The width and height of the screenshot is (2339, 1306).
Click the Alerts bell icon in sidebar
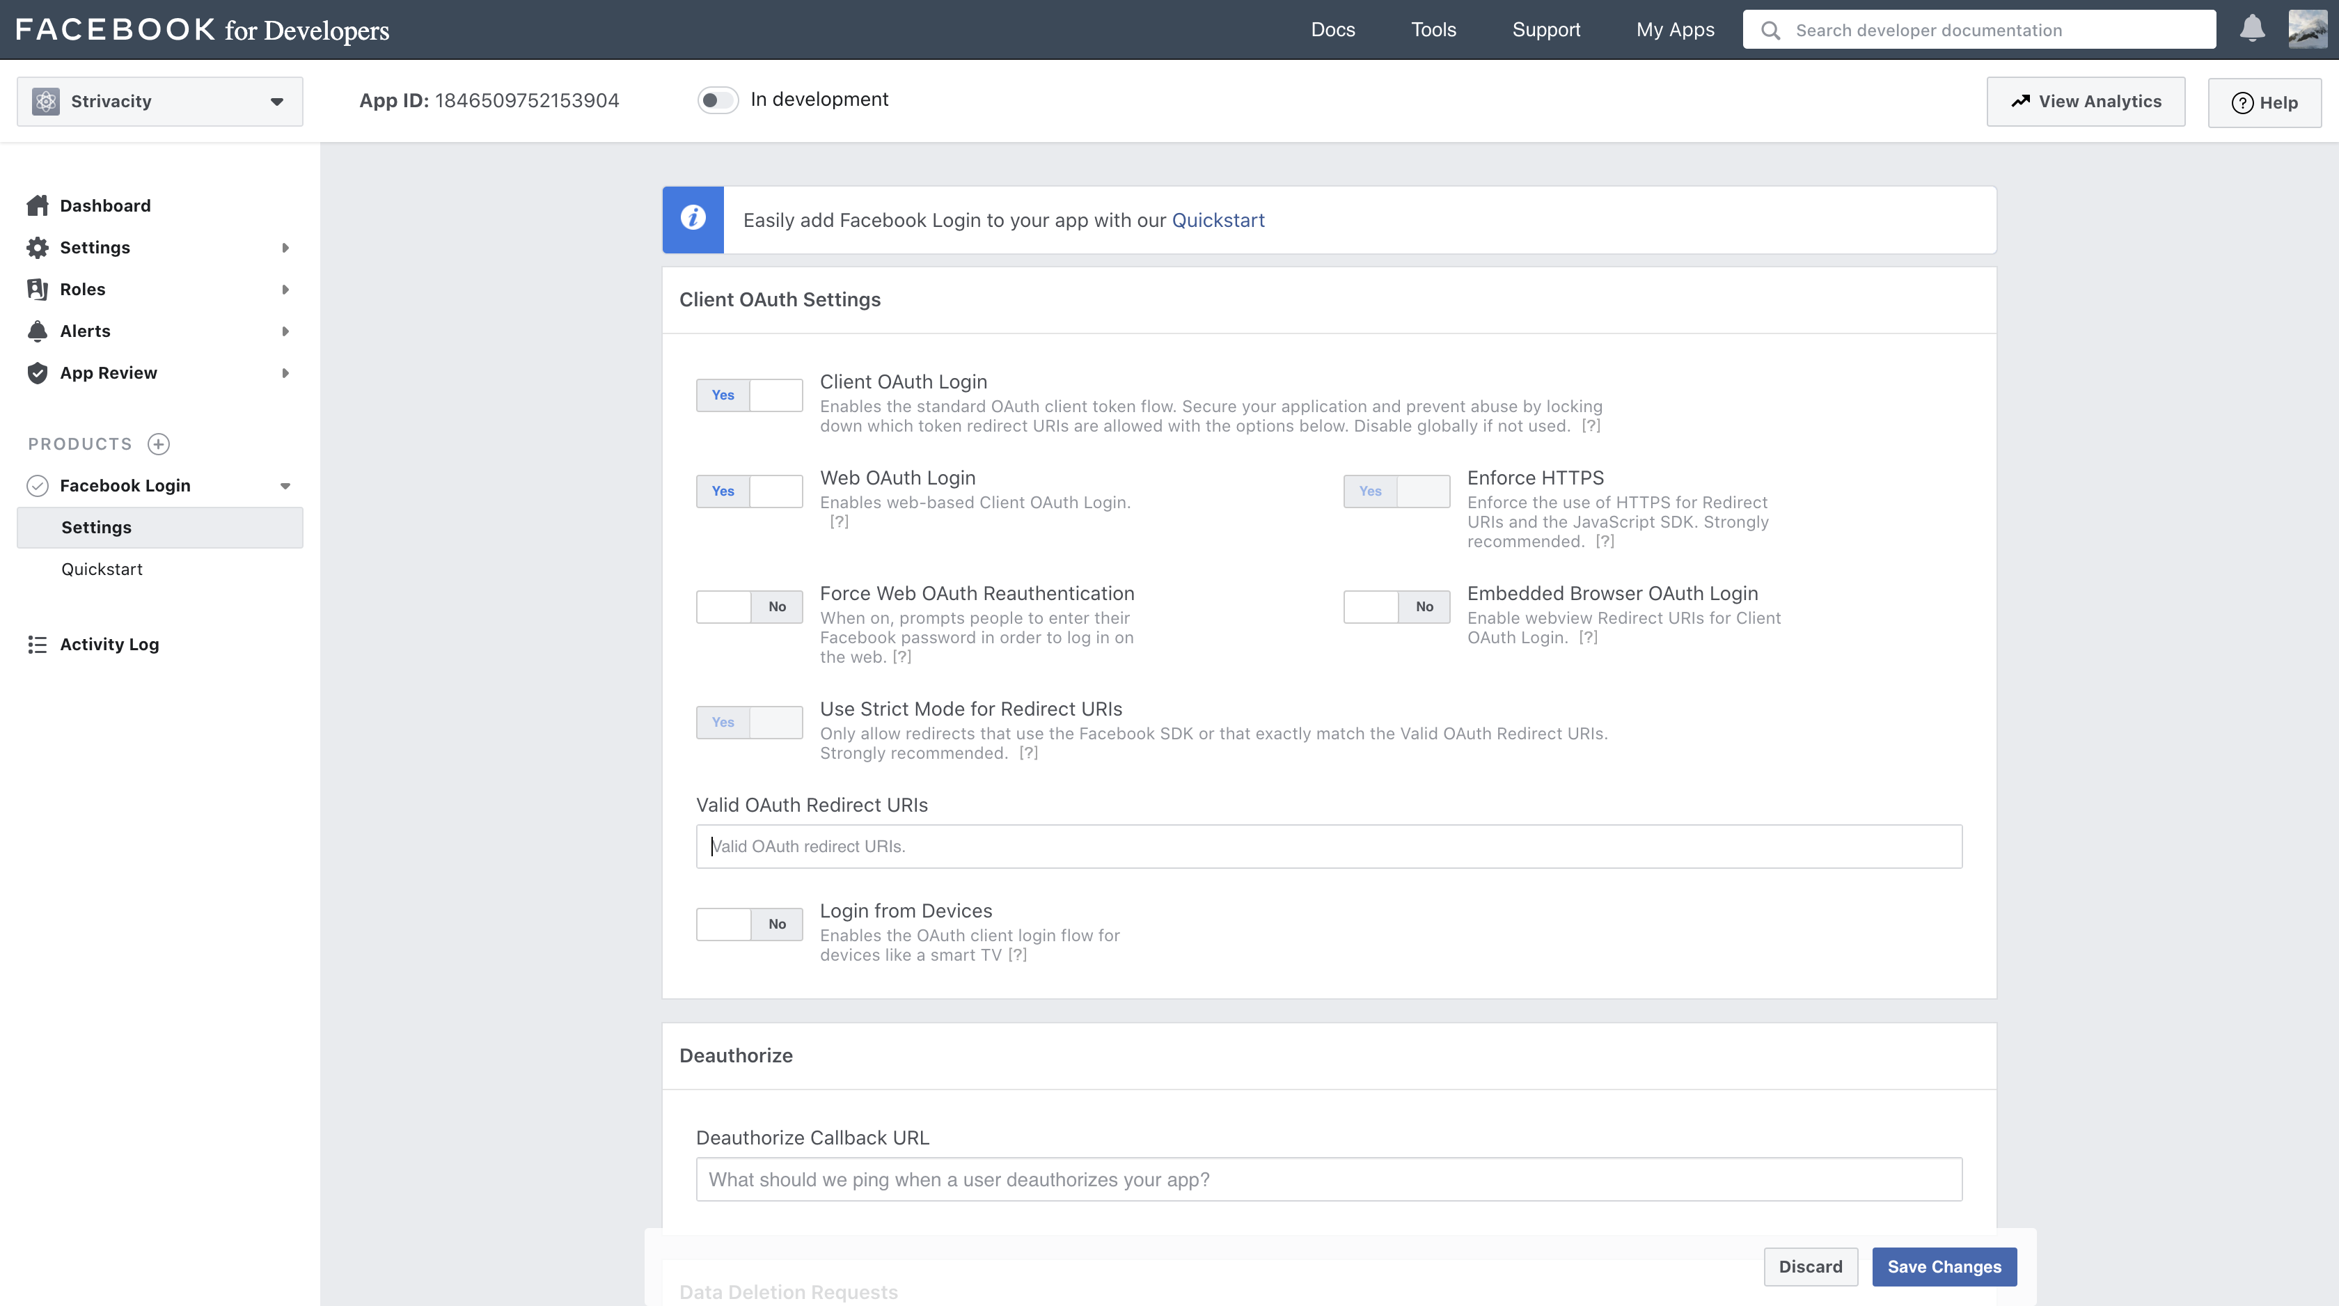(x=37, y=331)
